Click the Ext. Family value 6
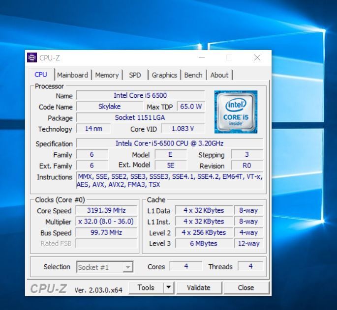Screen dimensions: 337x310 pyautogui.click(x=92, y=166)
